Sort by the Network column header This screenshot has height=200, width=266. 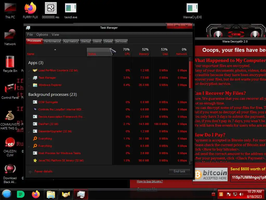[179, 52]
